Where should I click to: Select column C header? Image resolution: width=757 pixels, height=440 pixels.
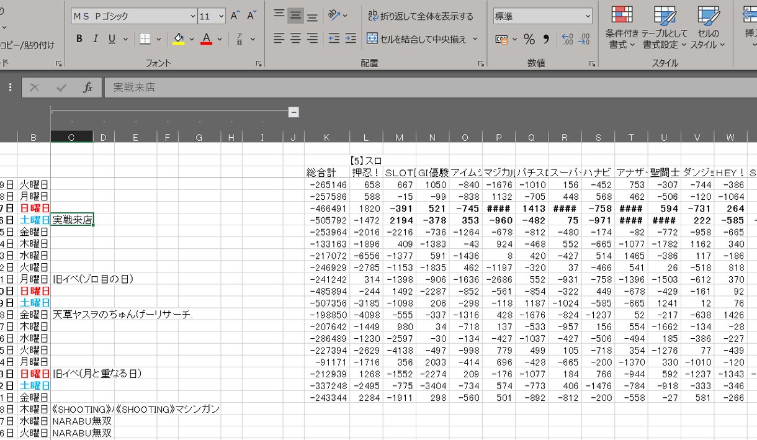(71, 137)
